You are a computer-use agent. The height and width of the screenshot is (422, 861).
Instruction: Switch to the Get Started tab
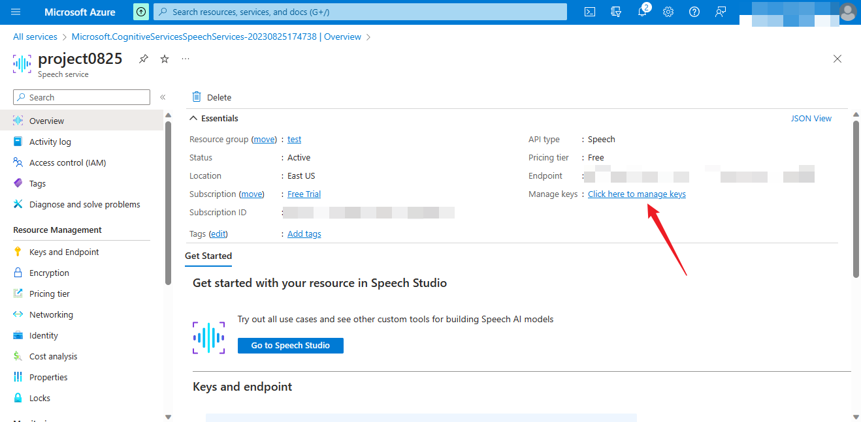[208, 256]
